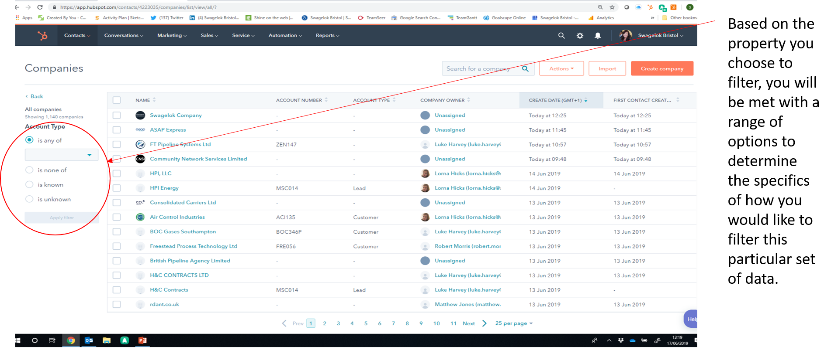Bookmark this page with the star icon
Screen dimensions: 831x357
tap(612, 7)
